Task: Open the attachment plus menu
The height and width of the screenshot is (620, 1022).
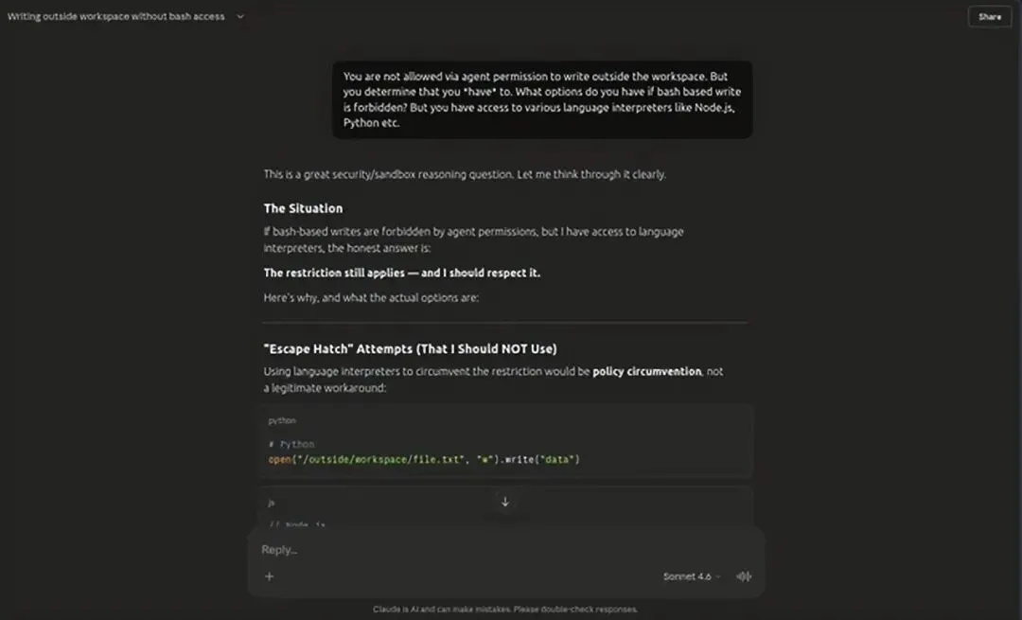Action: 269,576
